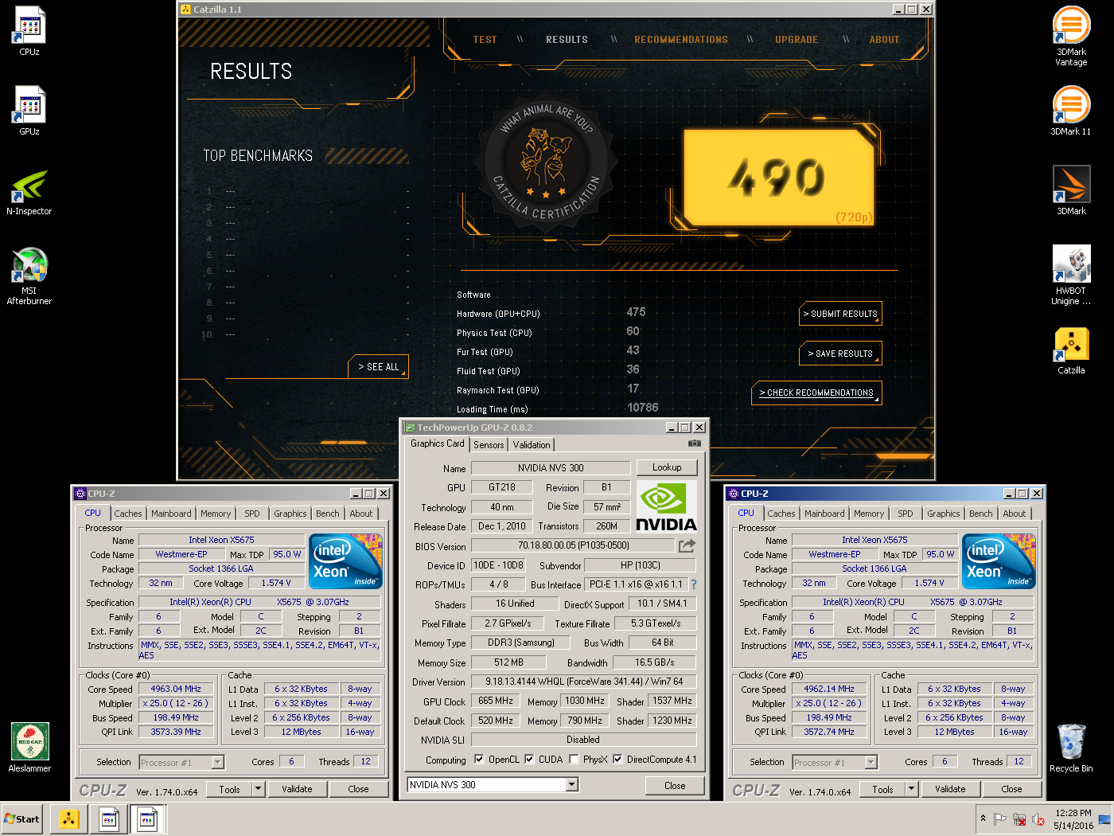Click the Action Center flag tray icon
This screenshot has height=836, width=1114.
click(x=1000, y=819)
